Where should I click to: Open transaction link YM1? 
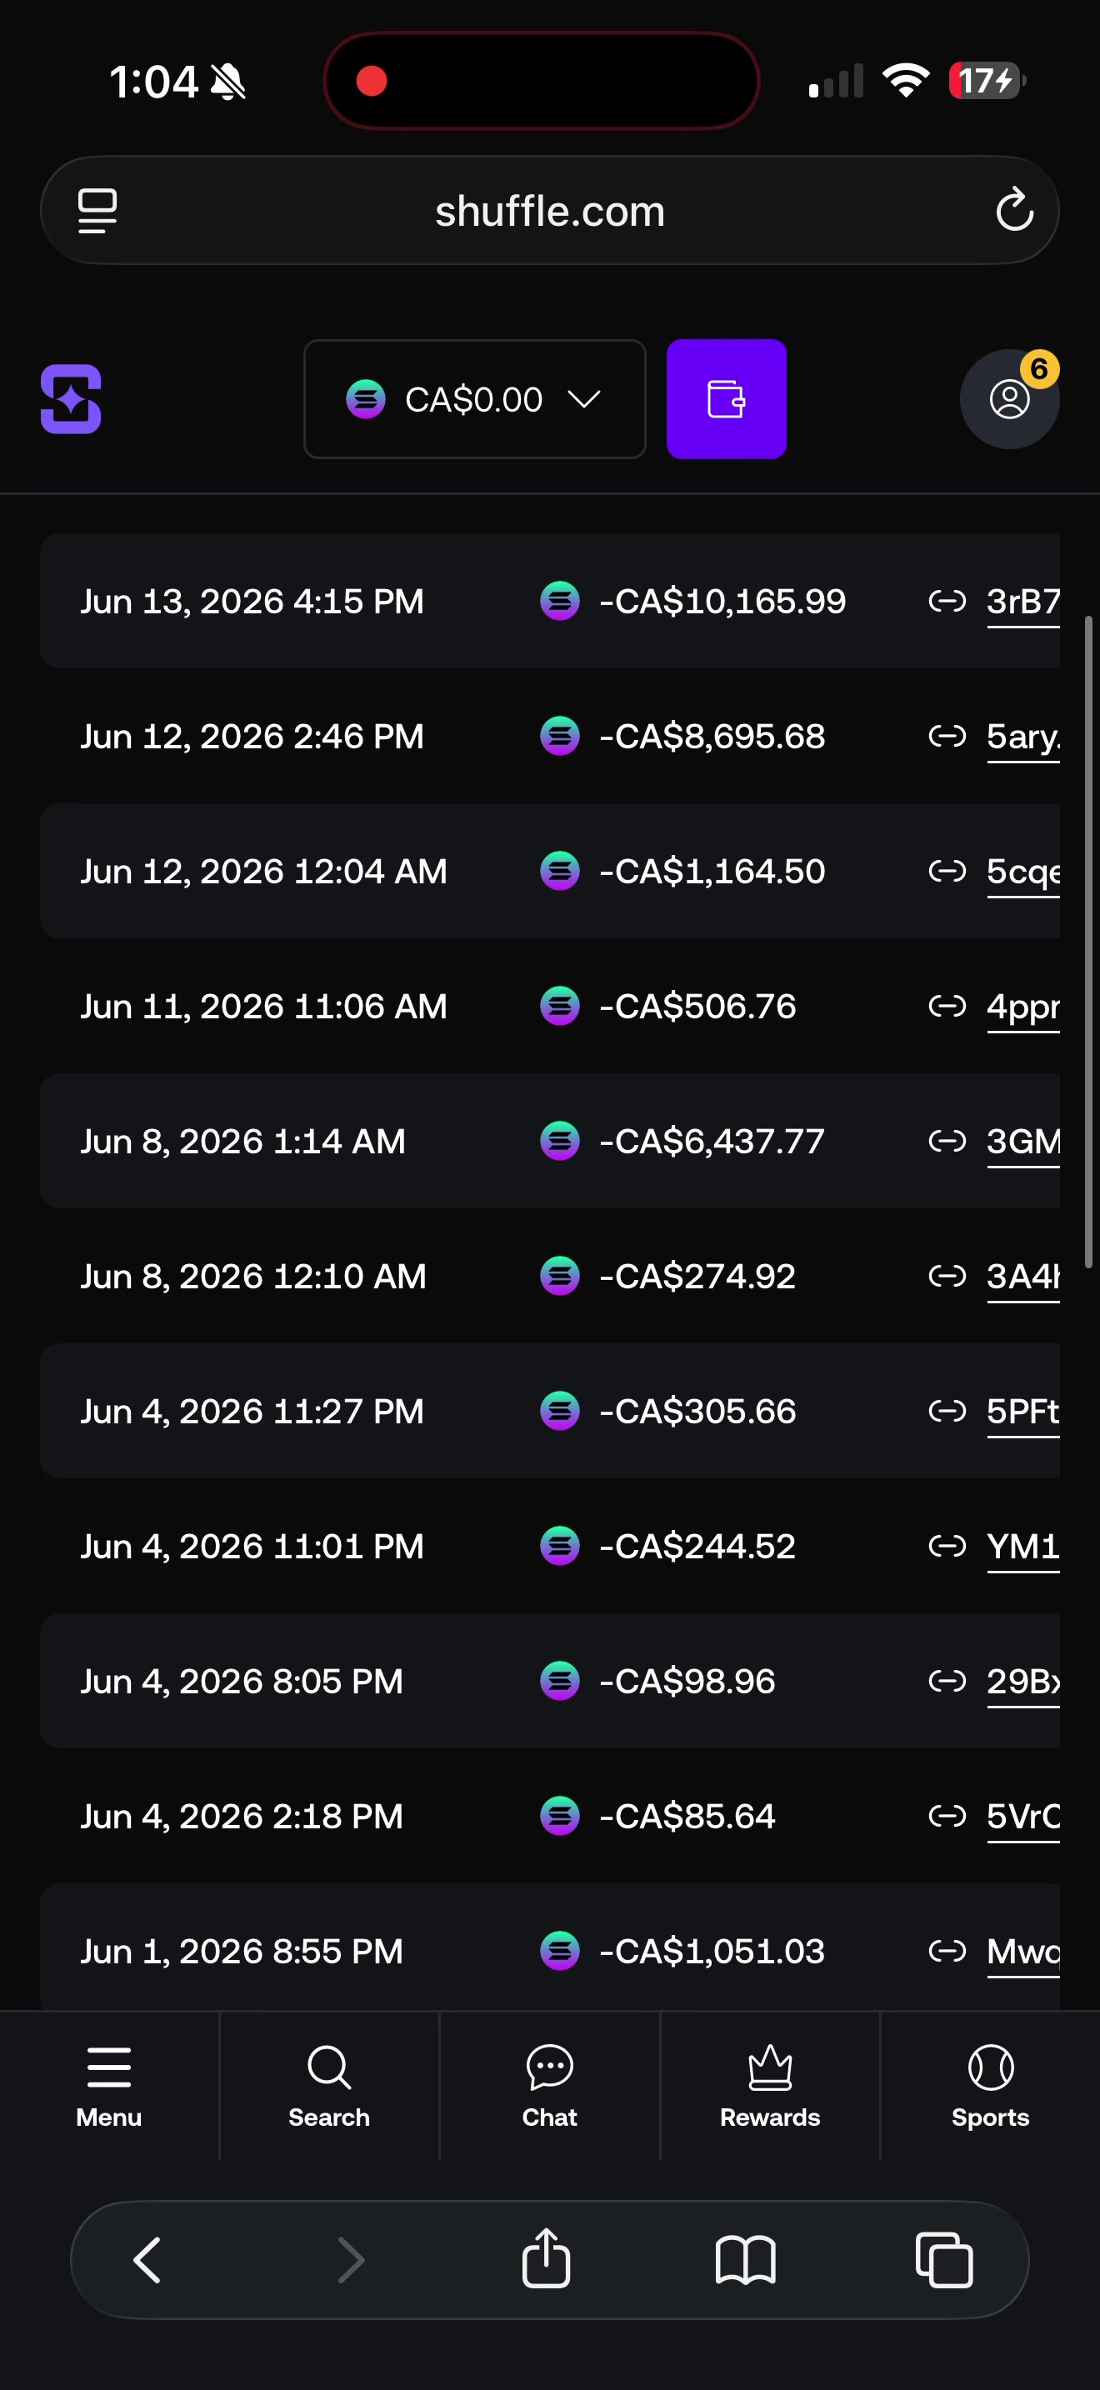(x=1023, y=1547)
